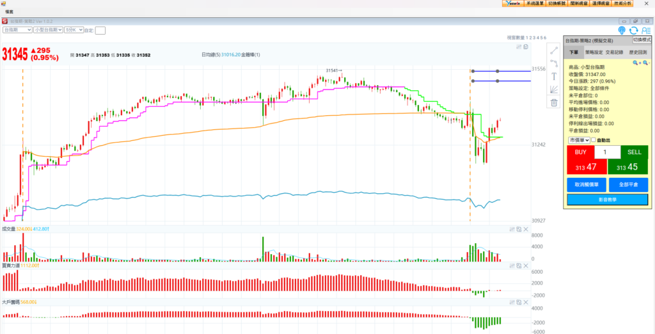Enable the 自動出 checkbox
655x334 pixels.
point(594,140)
